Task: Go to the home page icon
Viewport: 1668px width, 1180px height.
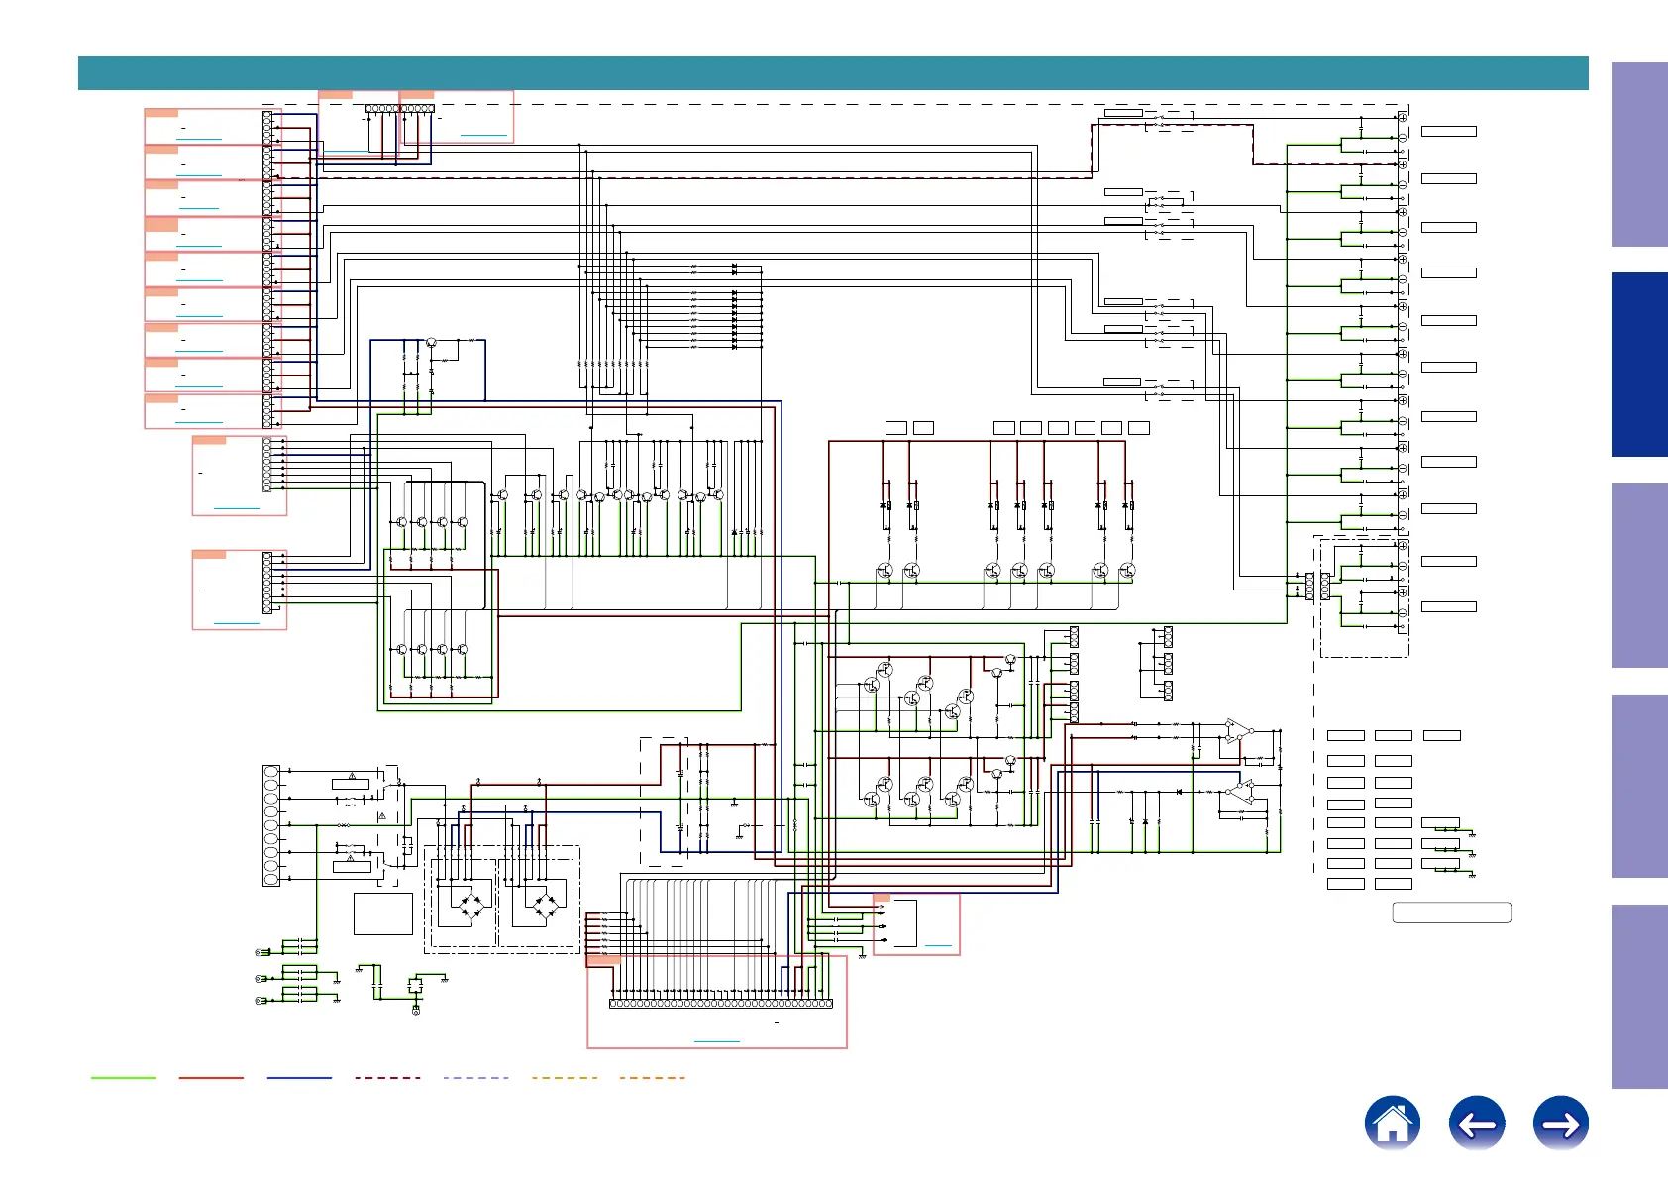Action: pos(1392,1124)
